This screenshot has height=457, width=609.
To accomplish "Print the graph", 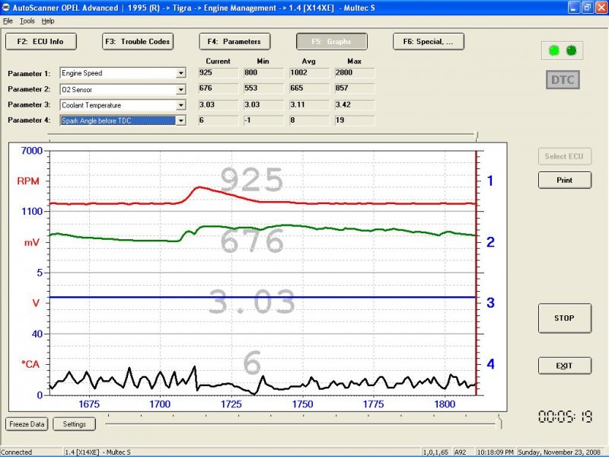I will click(565, 180).
